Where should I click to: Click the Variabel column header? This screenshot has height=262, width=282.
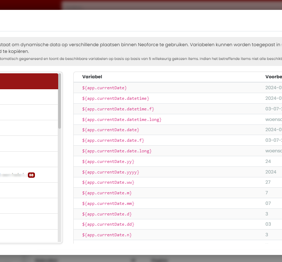[x=92, y=77]
